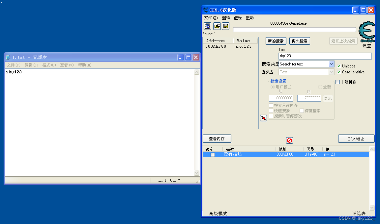This screenshot has width=380, height=224.
Task: Click the 评论表 link
Action: tap(359, 213)
